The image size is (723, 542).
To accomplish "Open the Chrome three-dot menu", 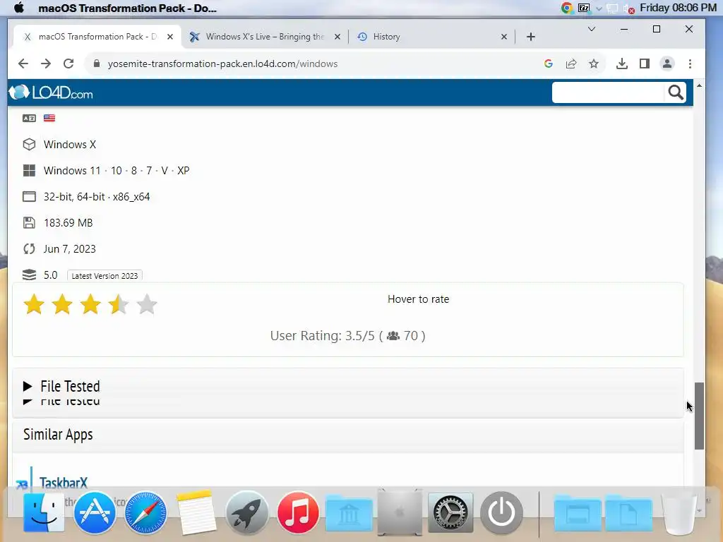I will 690,64.
